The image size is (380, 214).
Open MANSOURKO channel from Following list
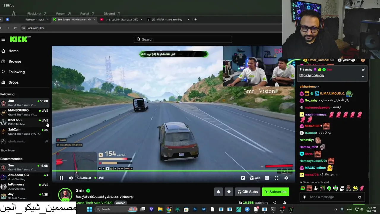[25, 112]
